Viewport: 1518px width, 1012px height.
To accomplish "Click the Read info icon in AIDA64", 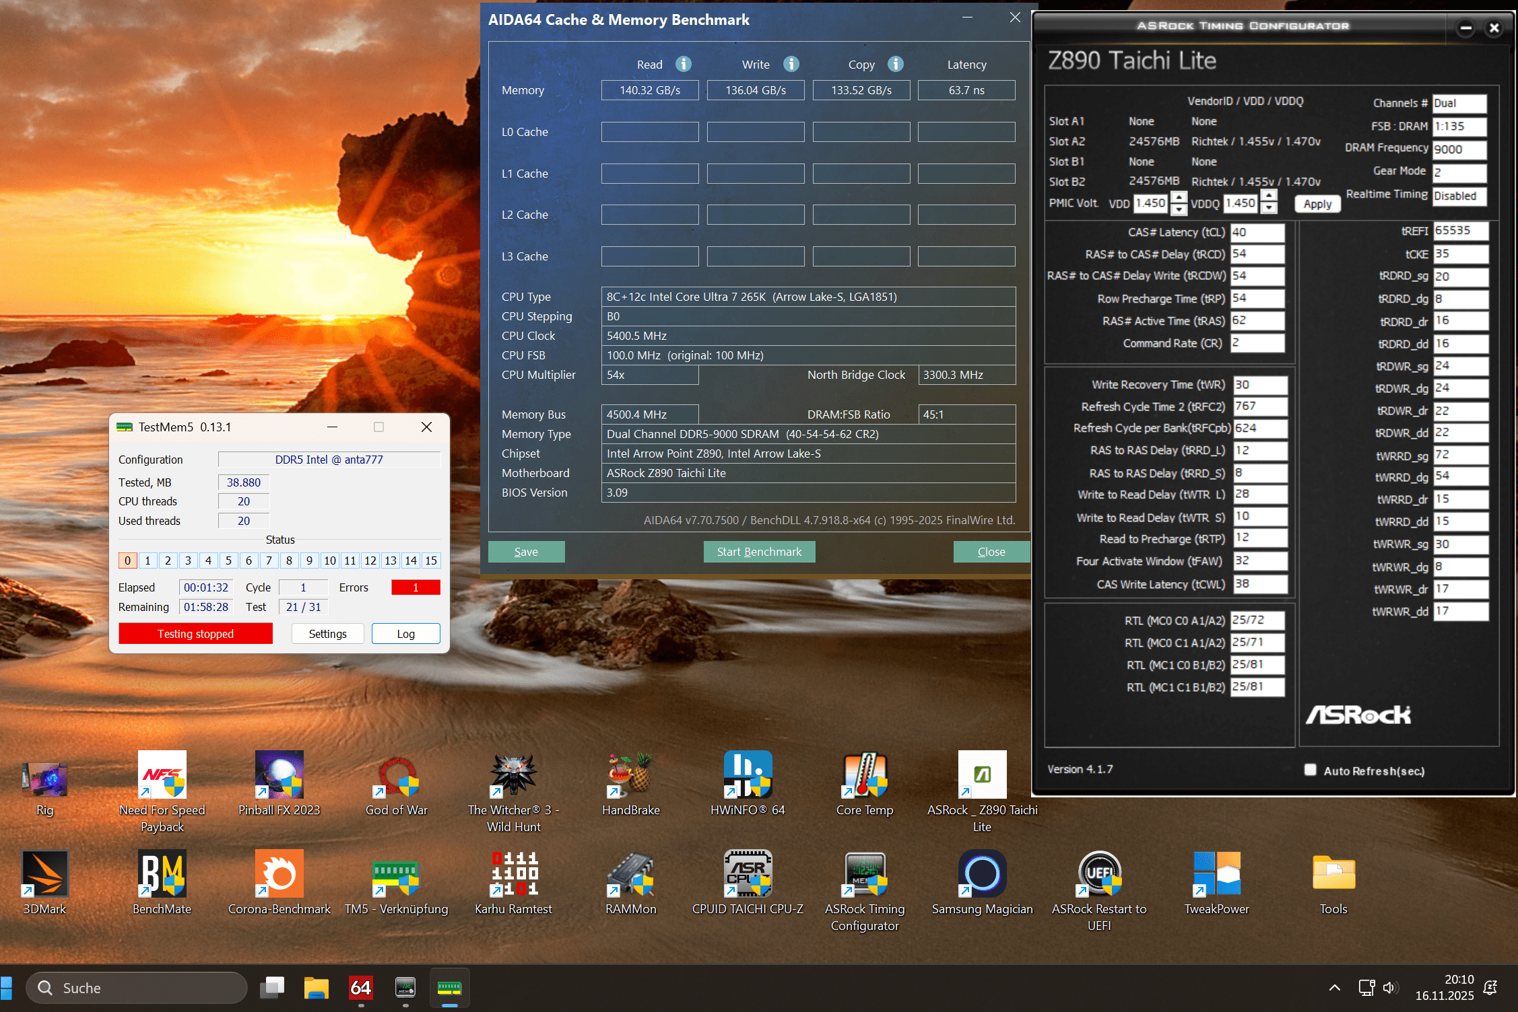I will click(684, 64).
